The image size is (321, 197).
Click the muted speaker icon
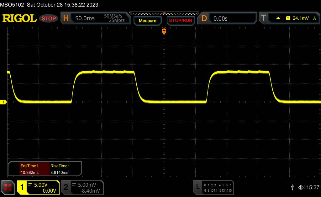(x=301, y=187)
